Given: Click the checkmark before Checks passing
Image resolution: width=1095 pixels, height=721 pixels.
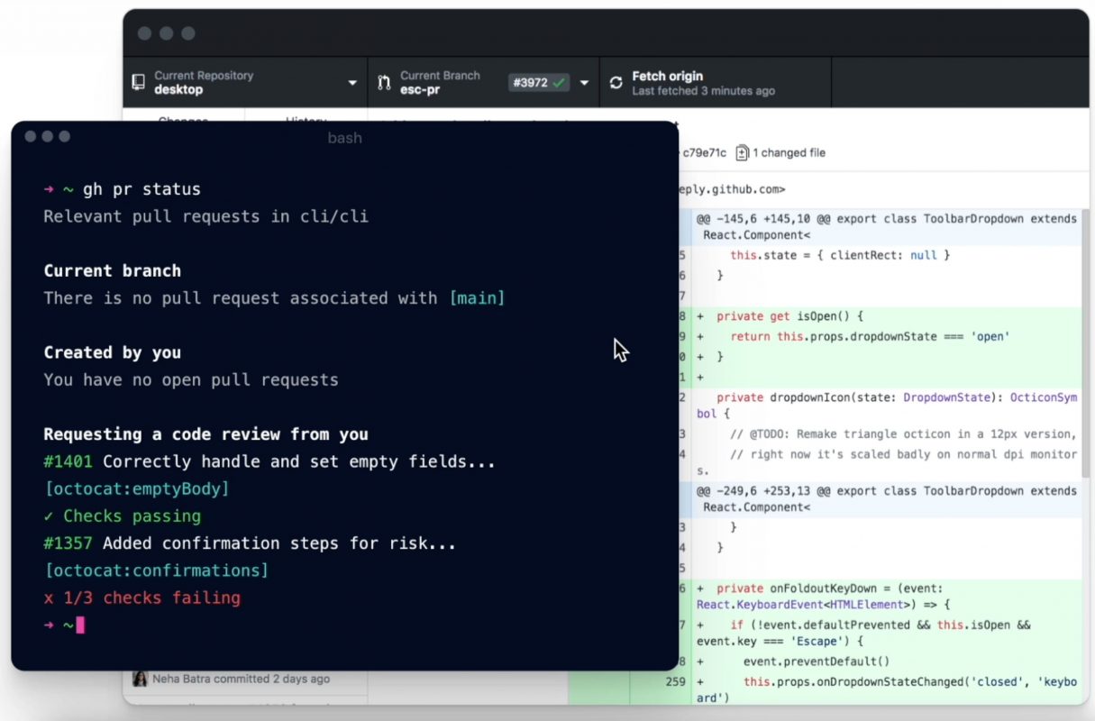Looking at the screenshot, I should point(50,516).
